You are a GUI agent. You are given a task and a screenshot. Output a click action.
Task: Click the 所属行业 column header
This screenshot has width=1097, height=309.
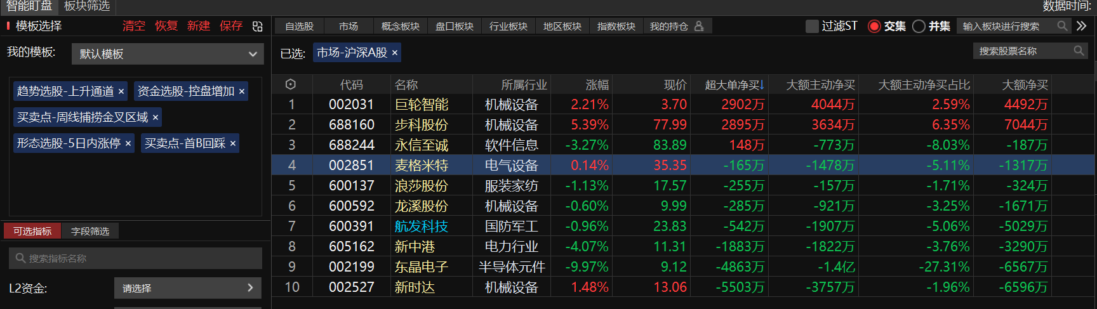(x=524, y=84)
